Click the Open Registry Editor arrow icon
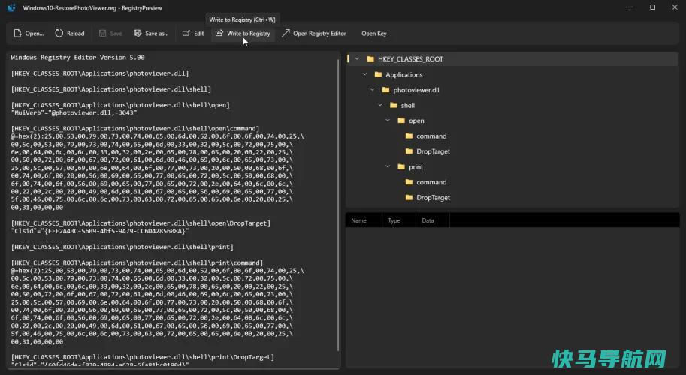Image resolution: width=686 pixels, height=375 pixels. tap(286, 33)
